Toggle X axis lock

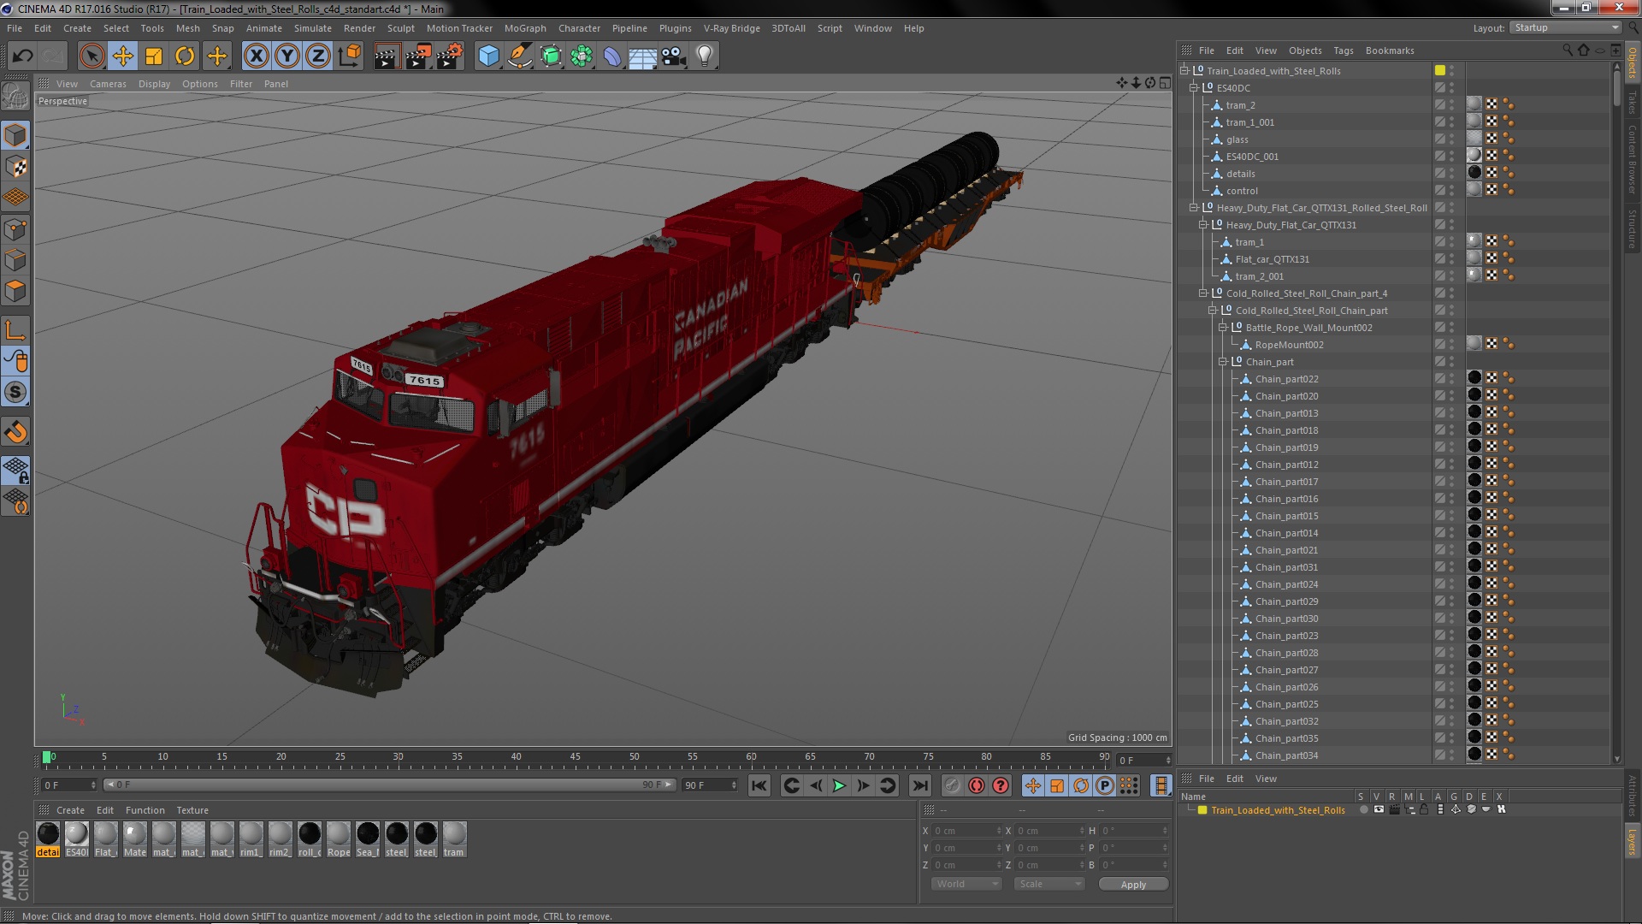pyautogui.click(x=256, y=56)
